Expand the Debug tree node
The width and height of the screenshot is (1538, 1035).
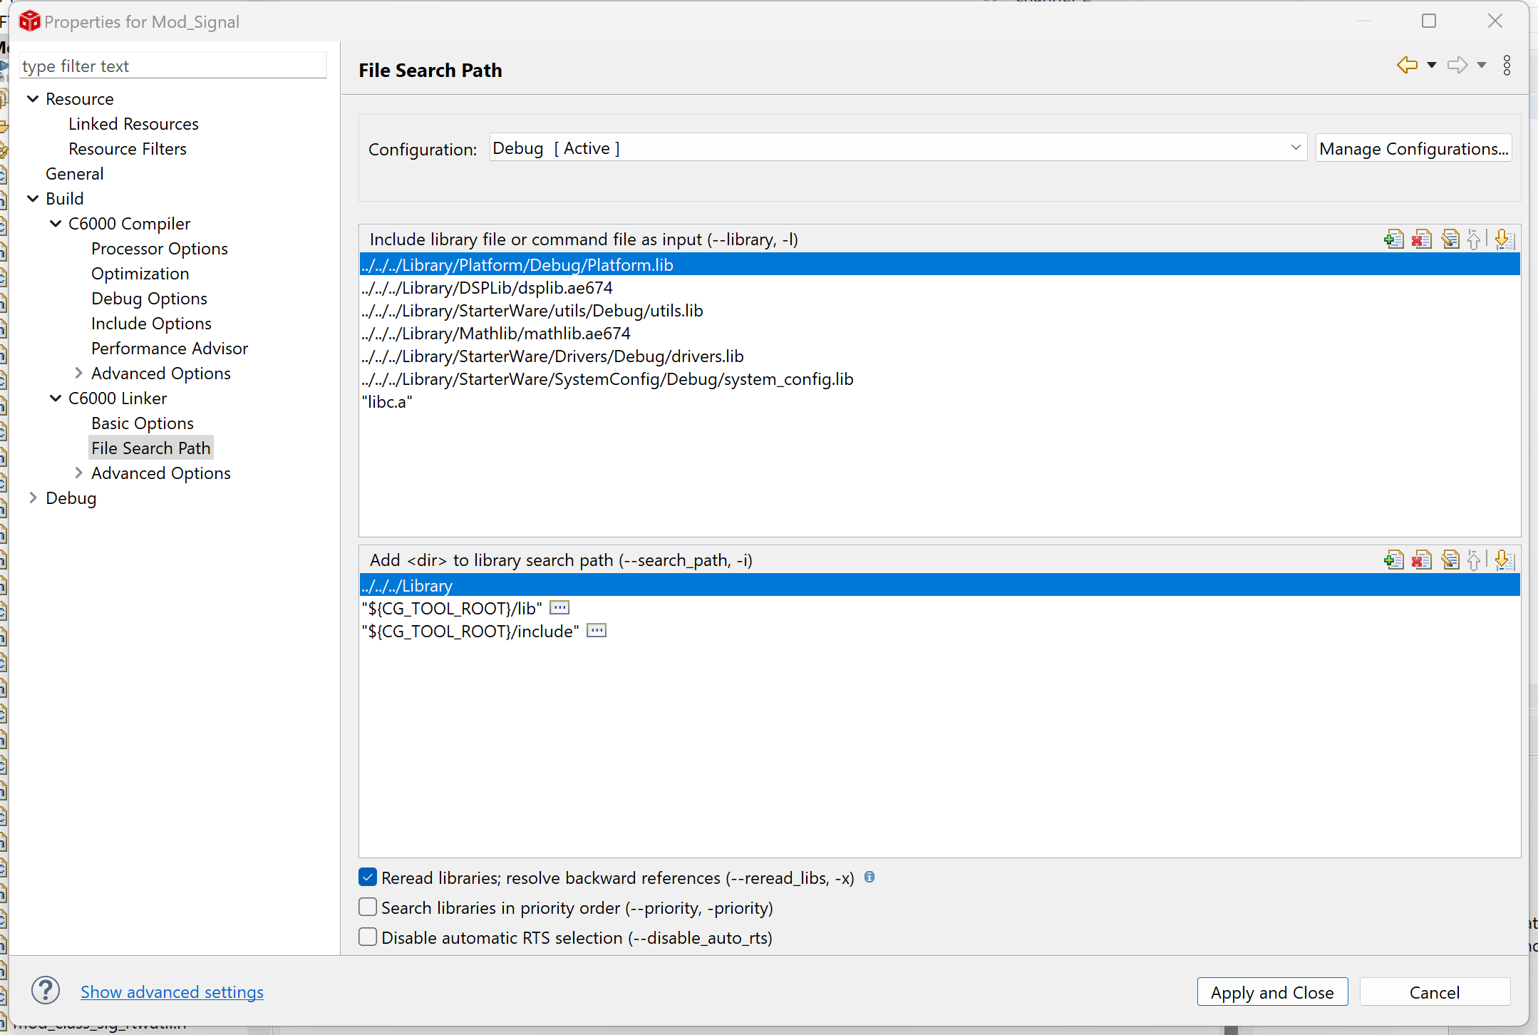(33, 498)
